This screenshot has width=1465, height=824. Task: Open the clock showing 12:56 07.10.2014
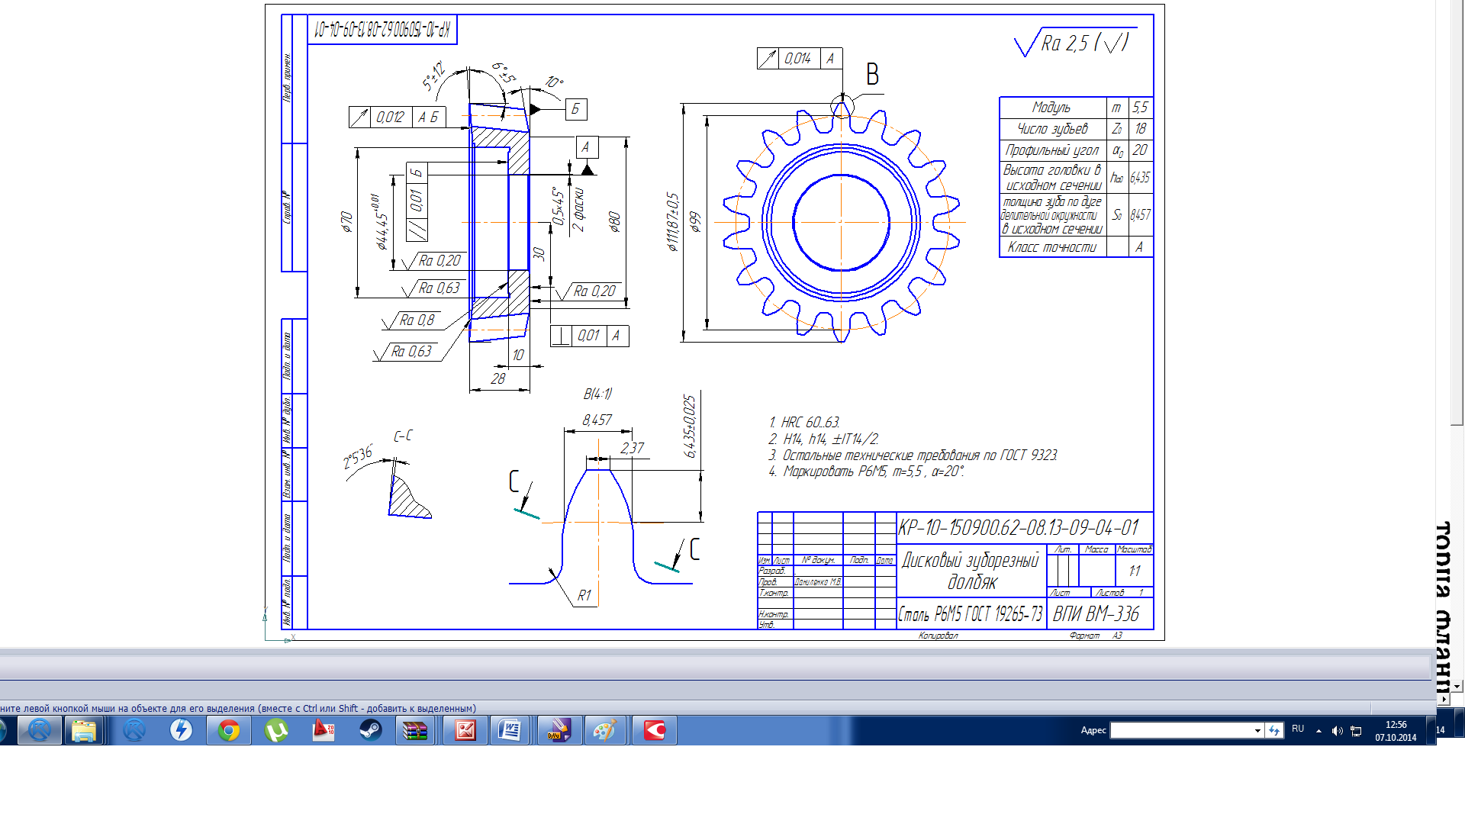[x=1396, y=731]
